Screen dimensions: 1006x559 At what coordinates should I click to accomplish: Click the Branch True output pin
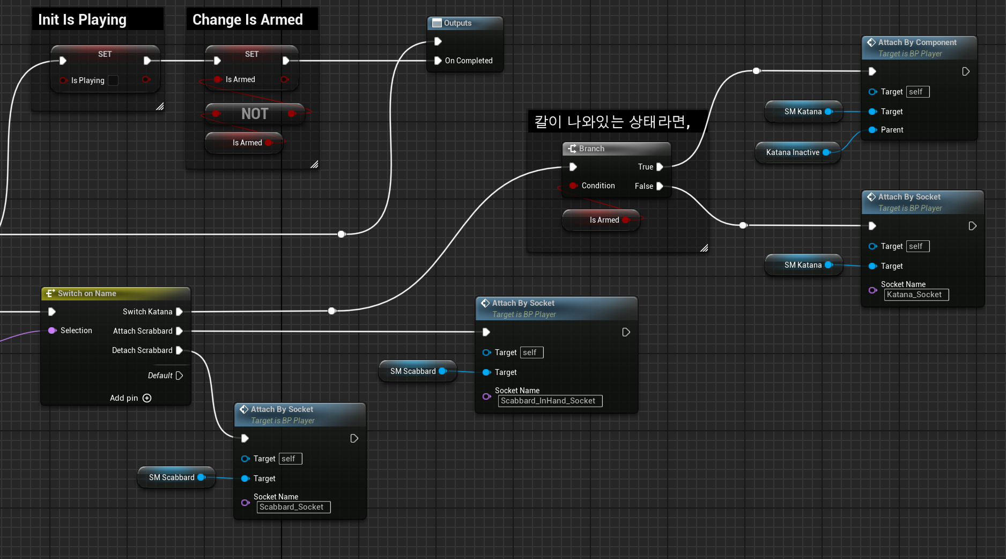point(660,167)
